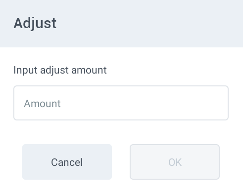243x194 pixels.
Task: Click the instruction text above the Amount field
Action: [x=60, y=70]
